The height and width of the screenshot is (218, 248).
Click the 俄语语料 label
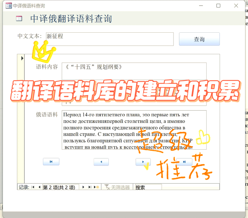tap(47, 115)
